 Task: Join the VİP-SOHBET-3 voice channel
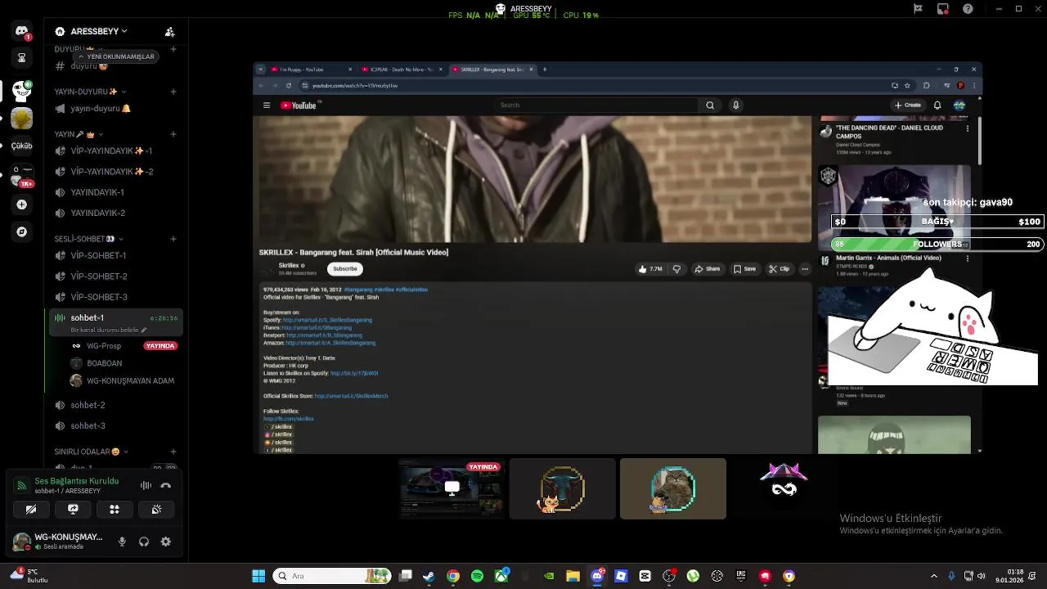(x=115, y=297)
